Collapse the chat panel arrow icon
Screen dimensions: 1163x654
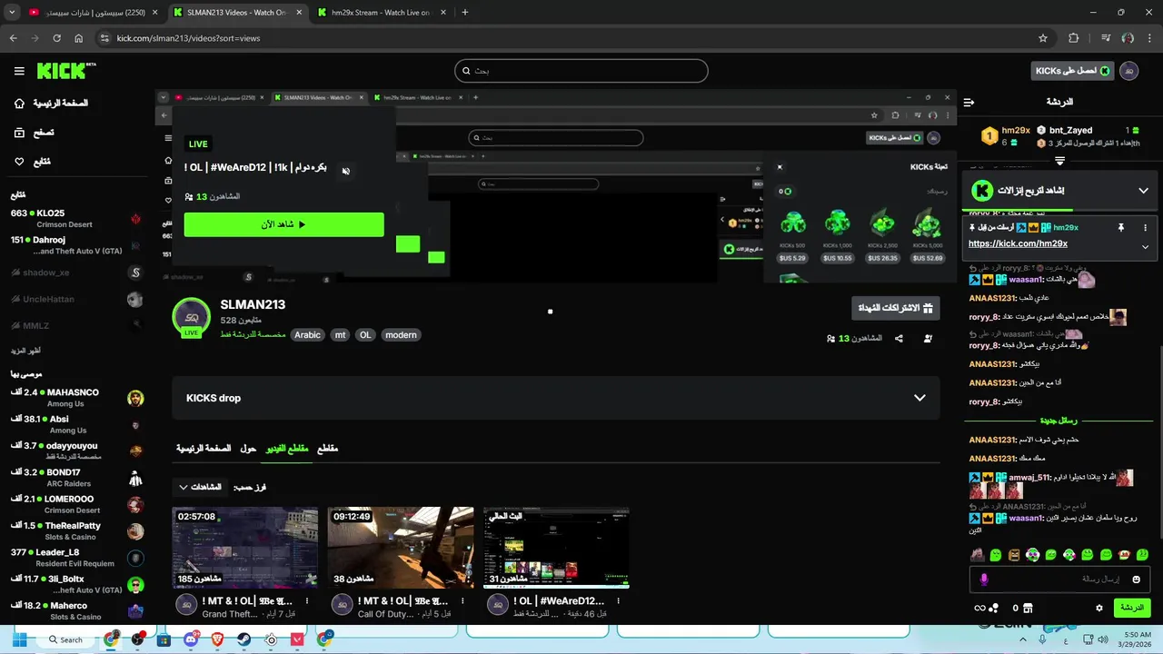coord(969,103)
